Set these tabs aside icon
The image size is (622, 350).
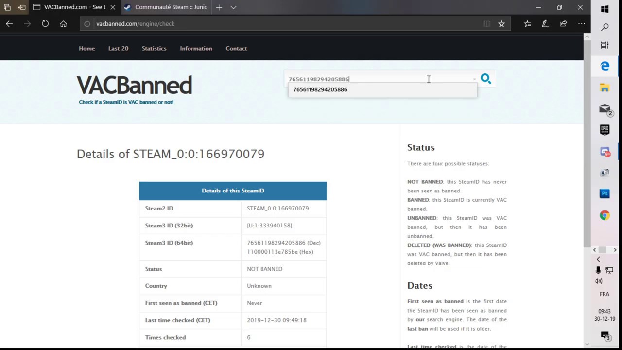[x=22, y=7]
